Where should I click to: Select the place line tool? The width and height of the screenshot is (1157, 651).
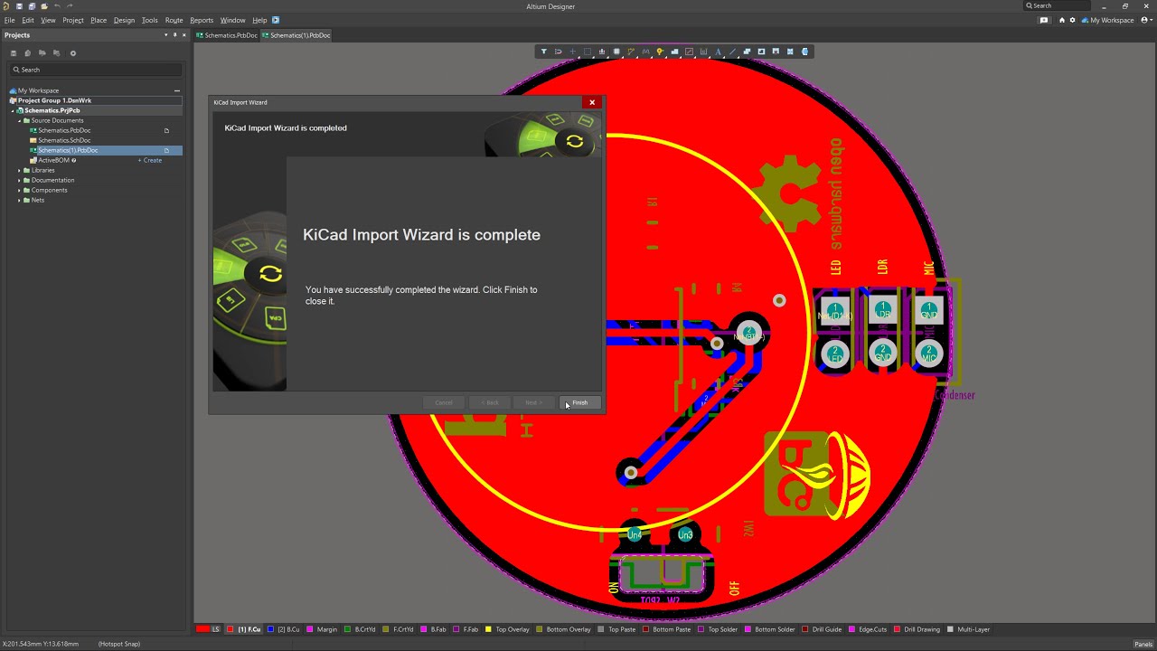[x=732, y=52]
